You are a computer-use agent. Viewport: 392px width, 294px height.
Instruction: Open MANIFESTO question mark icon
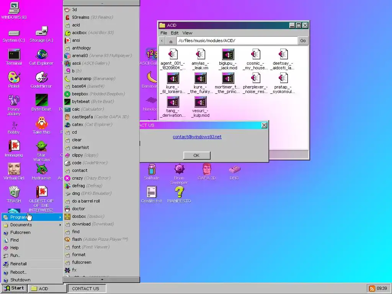pos(179,194)
